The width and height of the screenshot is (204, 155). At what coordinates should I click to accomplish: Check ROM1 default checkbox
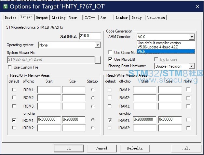[x=14, y=90]
